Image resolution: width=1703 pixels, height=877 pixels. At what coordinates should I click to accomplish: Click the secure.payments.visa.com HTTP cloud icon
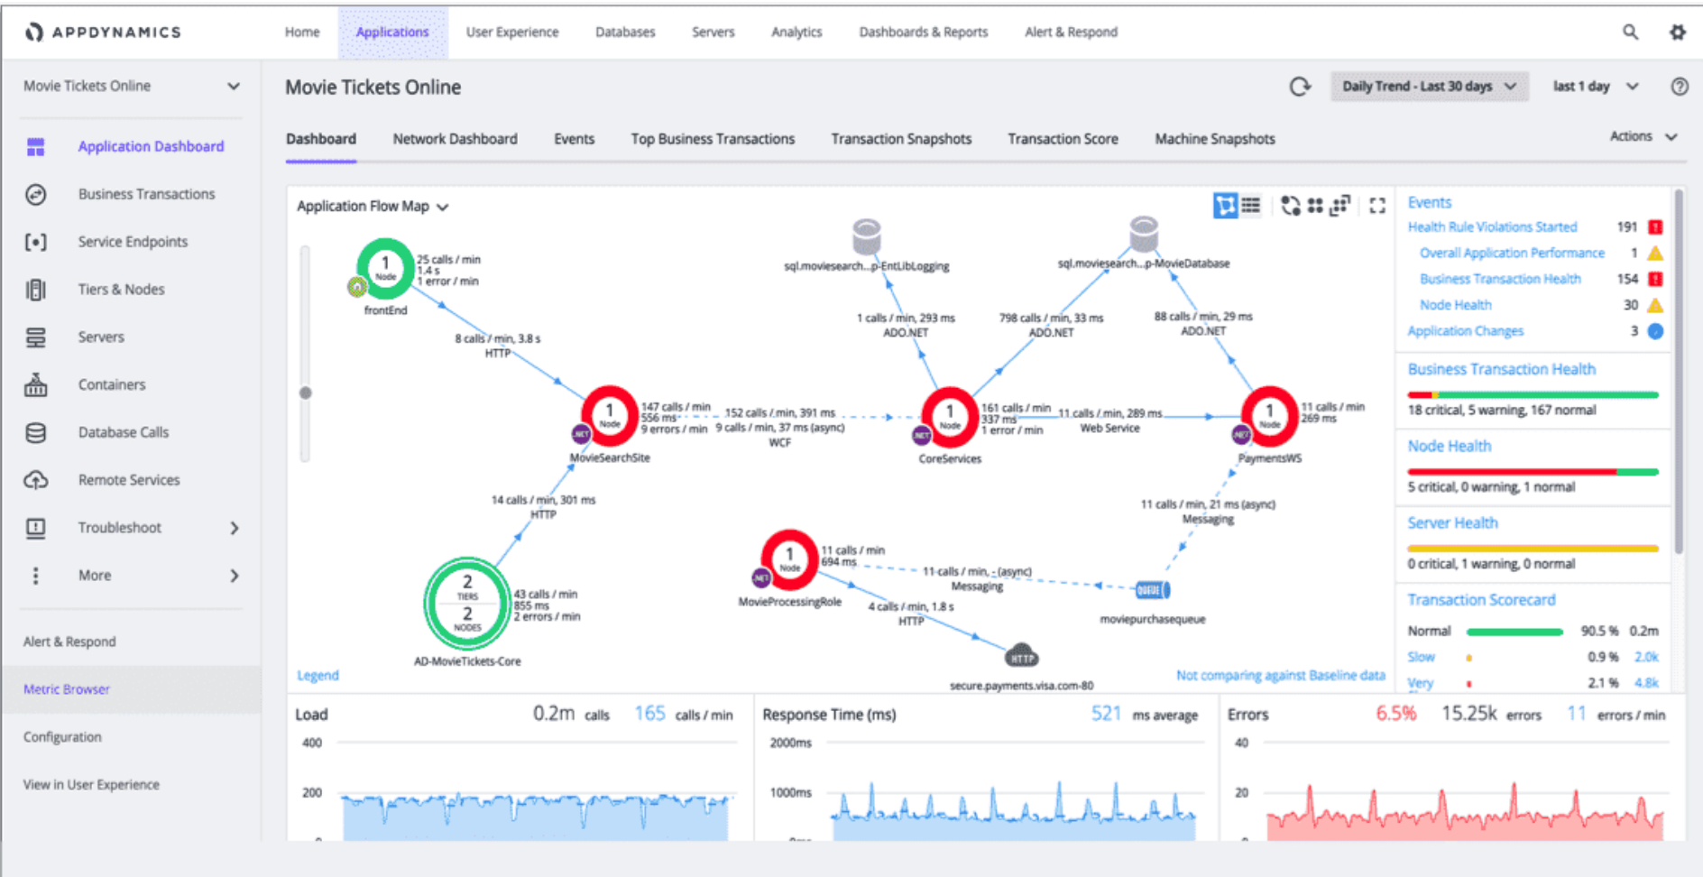coord(1021,656)
